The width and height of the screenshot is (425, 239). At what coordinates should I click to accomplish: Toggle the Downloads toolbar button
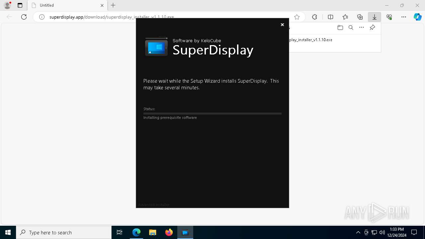pyautogui.click(x=375, y=17)
